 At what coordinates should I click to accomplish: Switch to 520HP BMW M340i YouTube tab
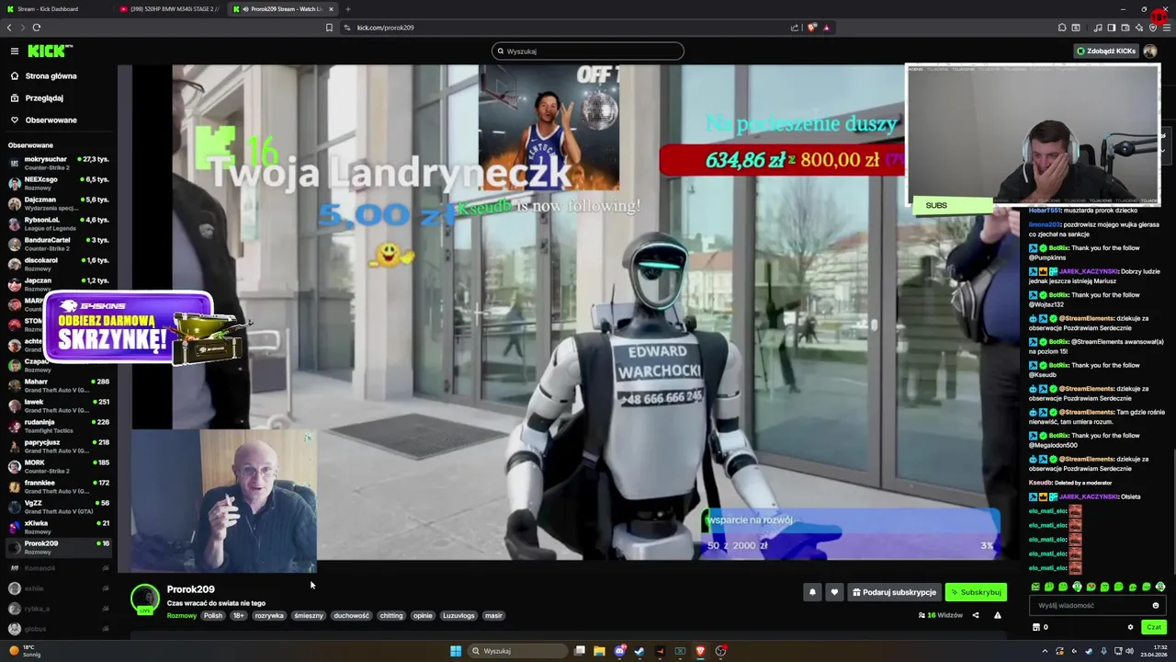[170, 9]
